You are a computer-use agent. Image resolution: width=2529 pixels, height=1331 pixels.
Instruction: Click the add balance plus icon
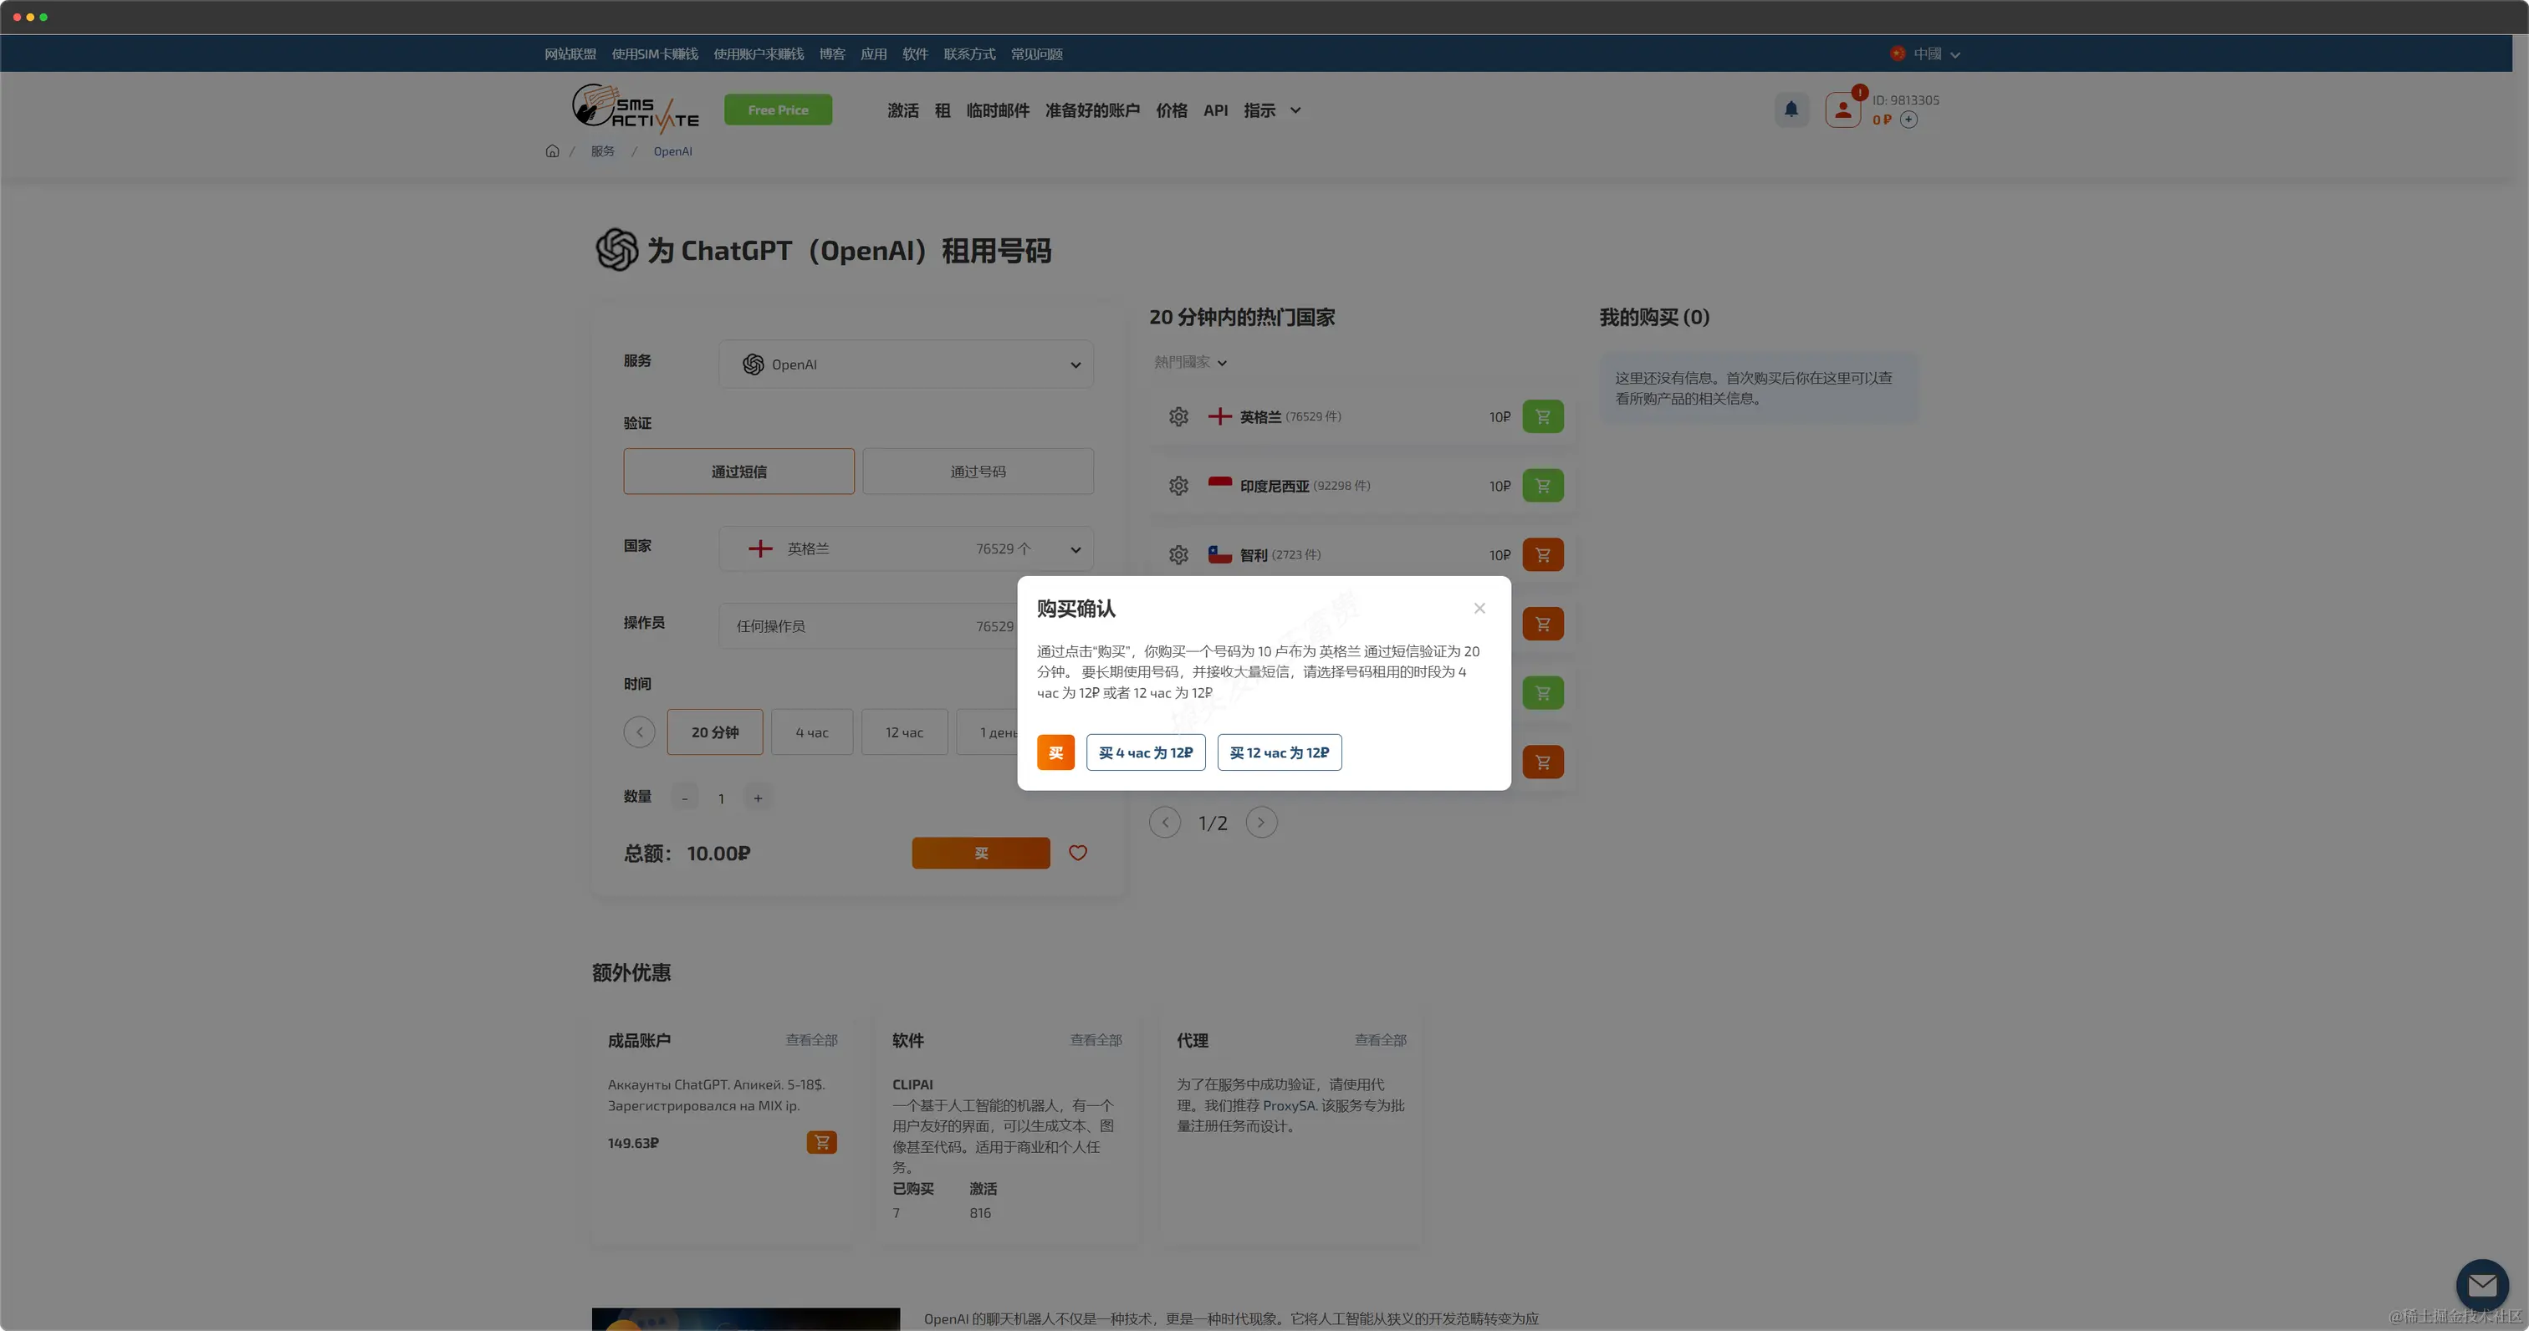pyautogui.click(x=1908, y=120)
